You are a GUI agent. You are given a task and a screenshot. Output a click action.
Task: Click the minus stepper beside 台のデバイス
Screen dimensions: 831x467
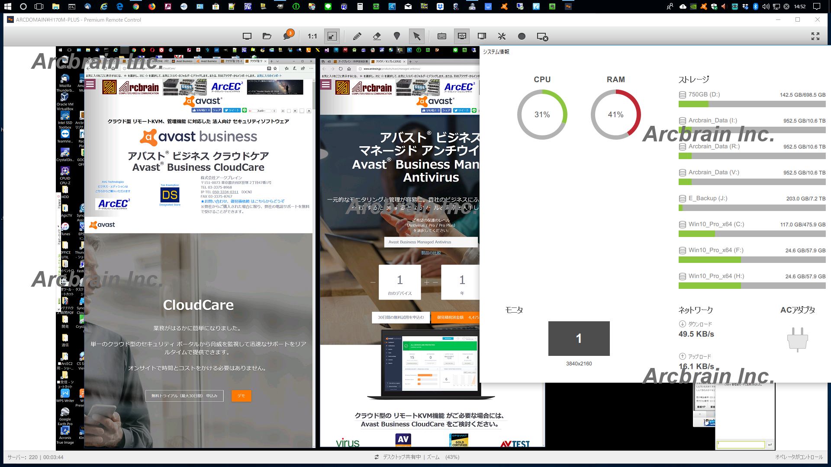pos(373,282)
